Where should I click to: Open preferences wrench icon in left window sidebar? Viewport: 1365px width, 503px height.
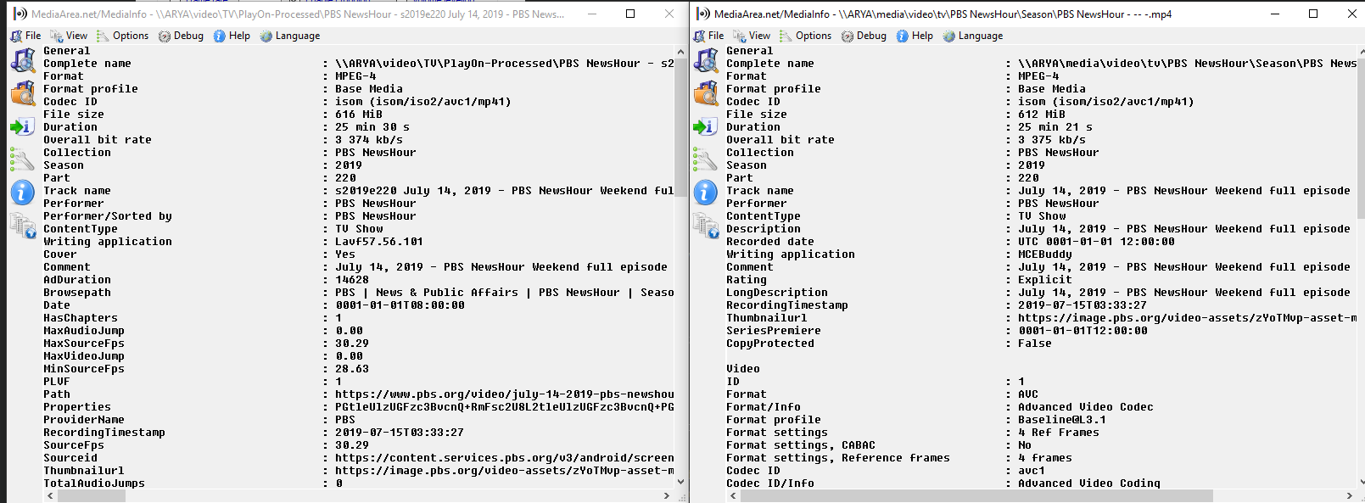click(x=22, y=159)
